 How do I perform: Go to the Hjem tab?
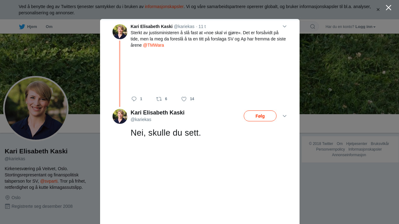(x=32, y=27)
